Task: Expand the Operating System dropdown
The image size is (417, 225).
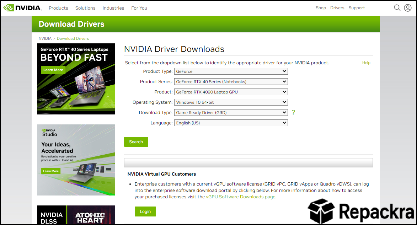Action: click(231, 102)
